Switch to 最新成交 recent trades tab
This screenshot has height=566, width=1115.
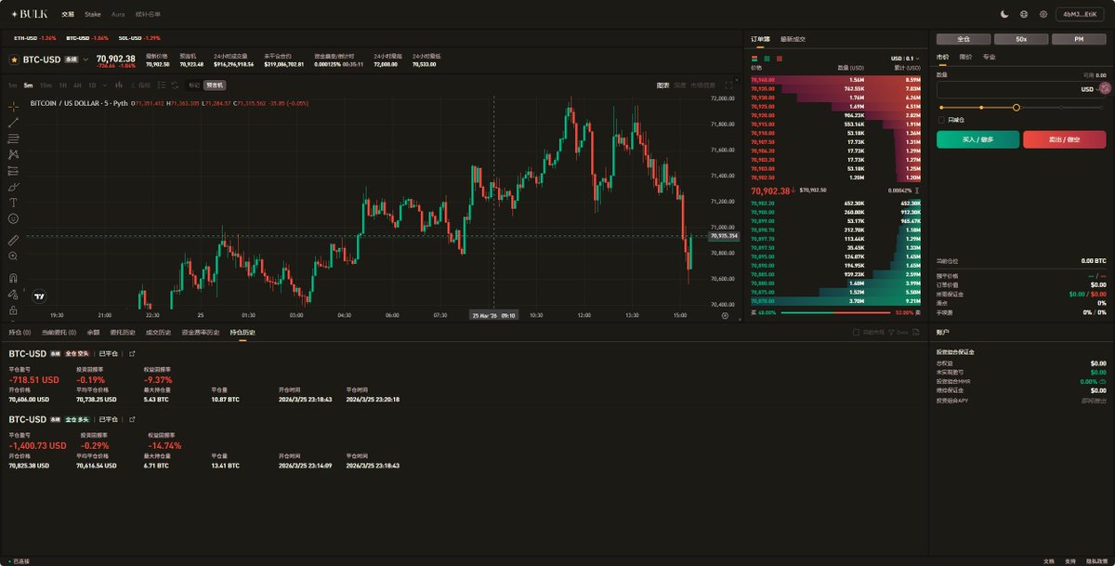click(x=793, y=39)
